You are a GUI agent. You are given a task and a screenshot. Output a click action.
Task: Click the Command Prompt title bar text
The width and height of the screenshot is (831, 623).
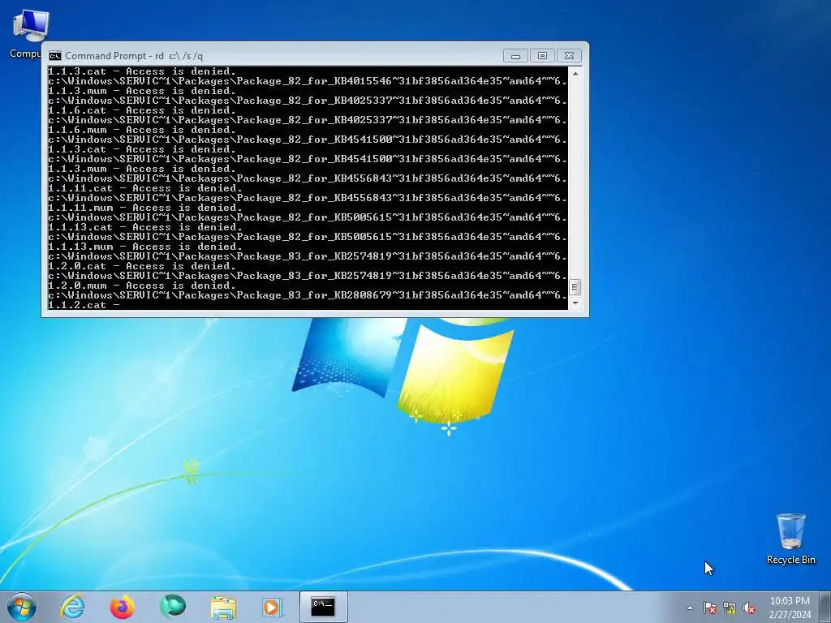(134, 56)
